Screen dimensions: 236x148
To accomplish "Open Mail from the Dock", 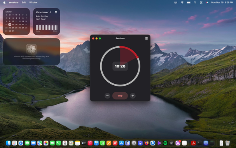I will point(33,143).
